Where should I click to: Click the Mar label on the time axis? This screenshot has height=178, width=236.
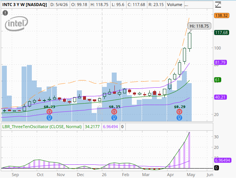pyautogui.click(x=146, y=175)
